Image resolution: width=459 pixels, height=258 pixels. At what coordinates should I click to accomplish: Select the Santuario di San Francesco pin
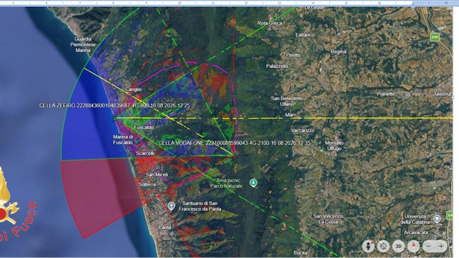(x=171, y=206)
